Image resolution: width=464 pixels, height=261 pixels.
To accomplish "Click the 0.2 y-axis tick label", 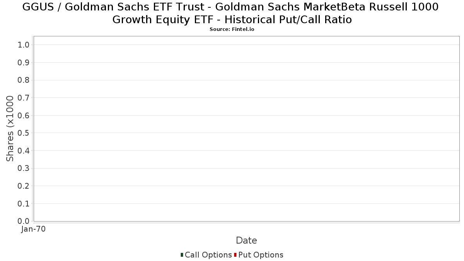I will tap(24, 186).
